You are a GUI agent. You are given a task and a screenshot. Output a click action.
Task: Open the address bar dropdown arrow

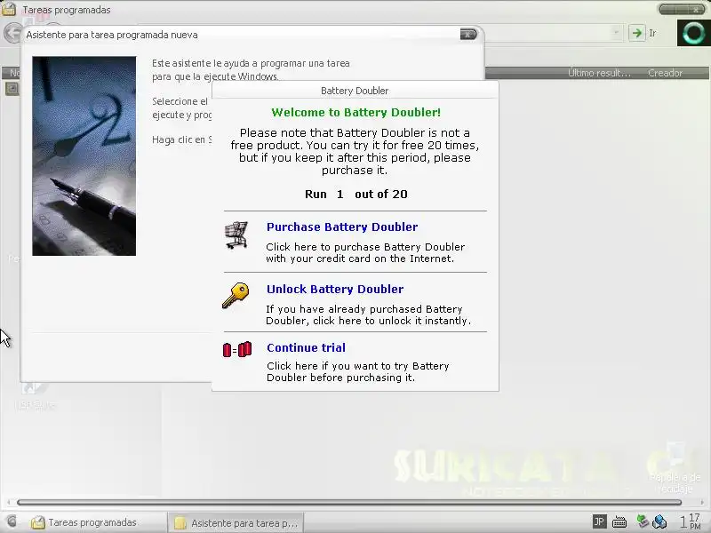[x=616, y=33]
